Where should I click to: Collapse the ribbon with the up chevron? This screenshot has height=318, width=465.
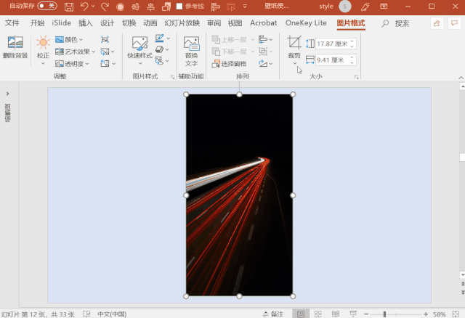tap(461, 78)
